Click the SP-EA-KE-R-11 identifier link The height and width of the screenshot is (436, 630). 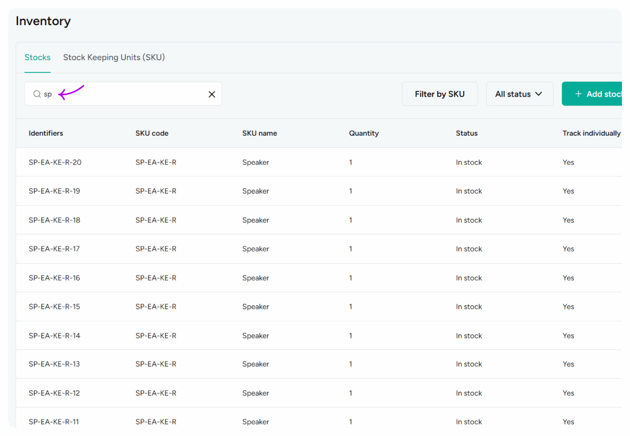click(x=53, y=421)
